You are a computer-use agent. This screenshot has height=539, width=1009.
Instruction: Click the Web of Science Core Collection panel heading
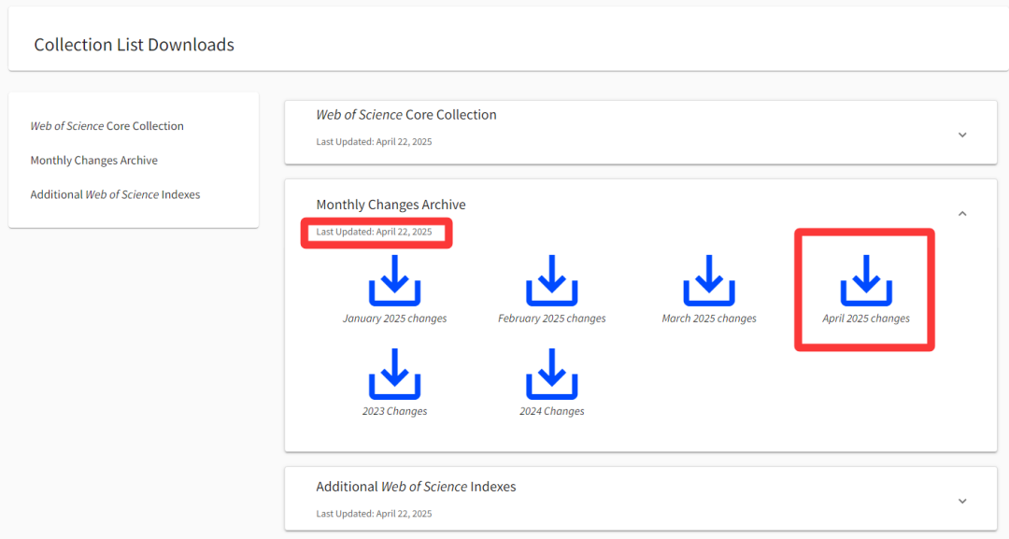point(406,115)
